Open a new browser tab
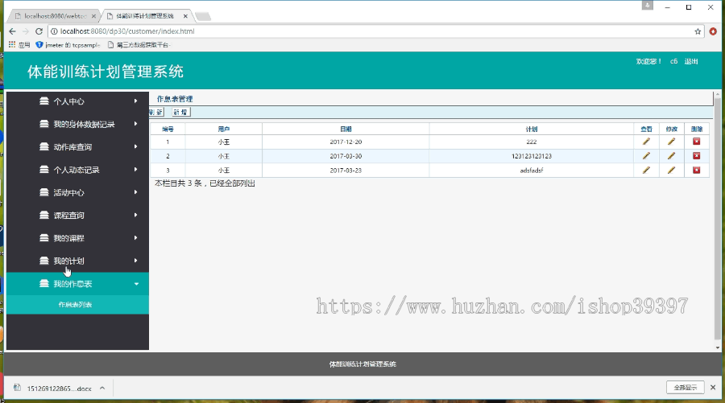Image resolution: width=725 pixels, height=403 pixels. click(203, 17)
